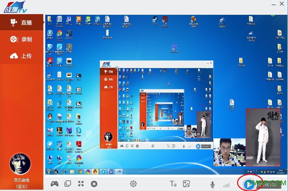Screen dimensions: 288x191
Task: Select the gamepad game-capture icon
Action: [x=55, y=184]
